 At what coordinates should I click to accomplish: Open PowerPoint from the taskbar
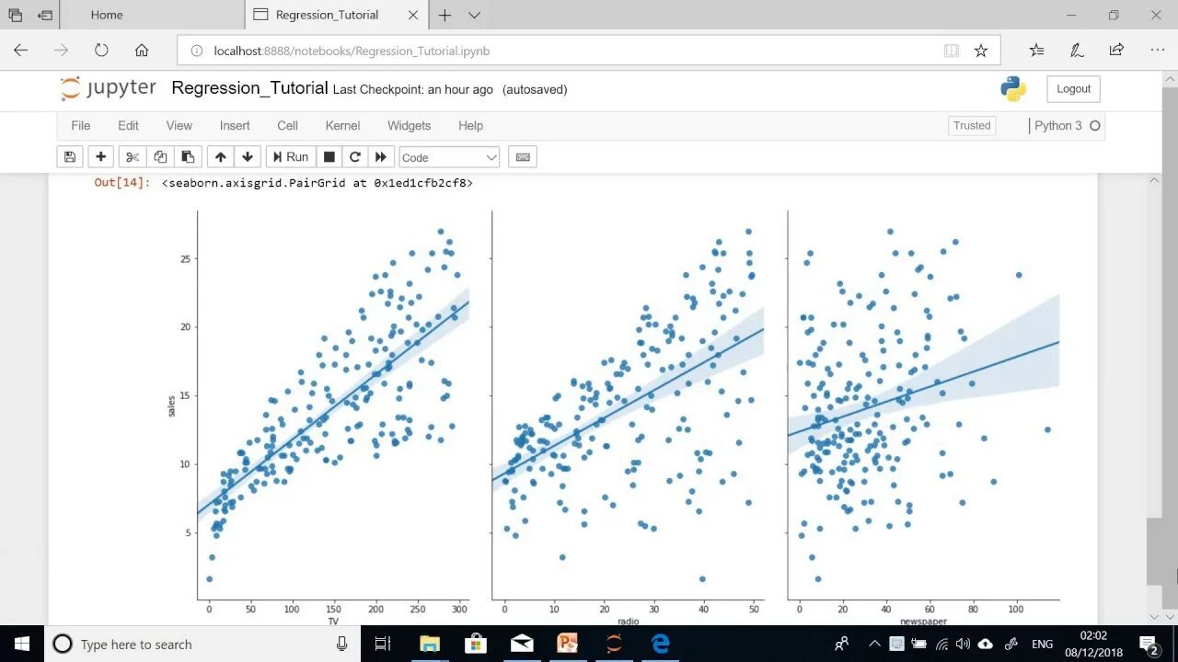(568, 644)
